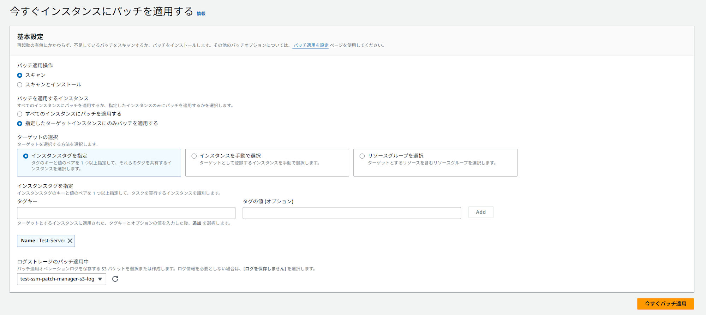Choose スキャンとインストール operation
This screenshot has height=315, width=706.
20,85
